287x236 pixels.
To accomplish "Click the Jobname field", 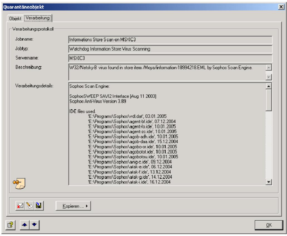I will [x=170, y=40].
